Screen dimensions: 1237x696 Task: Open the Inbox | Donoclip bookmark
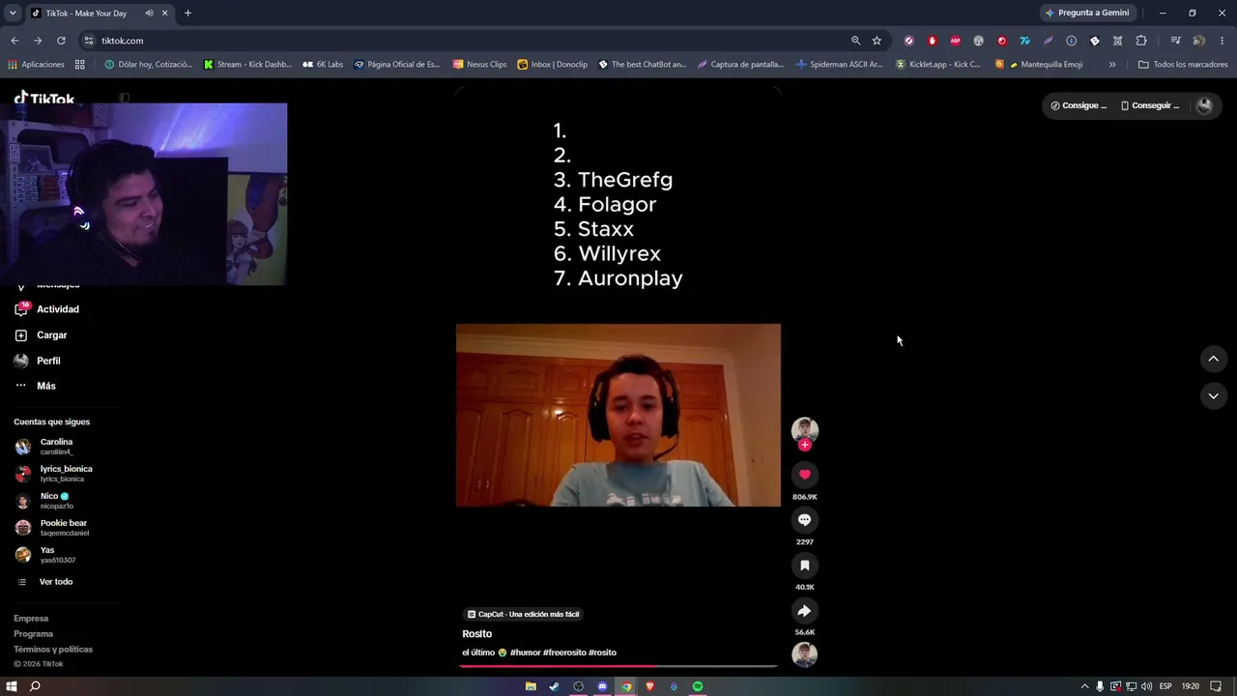pos(552,65)
